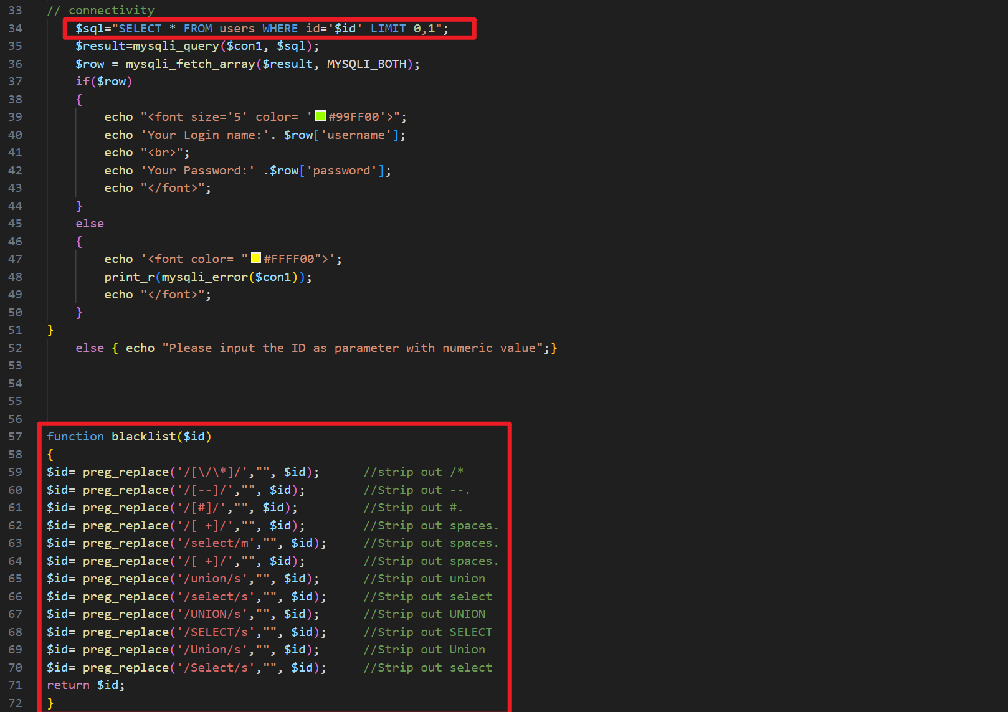The height and width of the screenshot is (712, 1008).
Task: Click line number 57 in the gutter
Action: click(x=15, y=437)
